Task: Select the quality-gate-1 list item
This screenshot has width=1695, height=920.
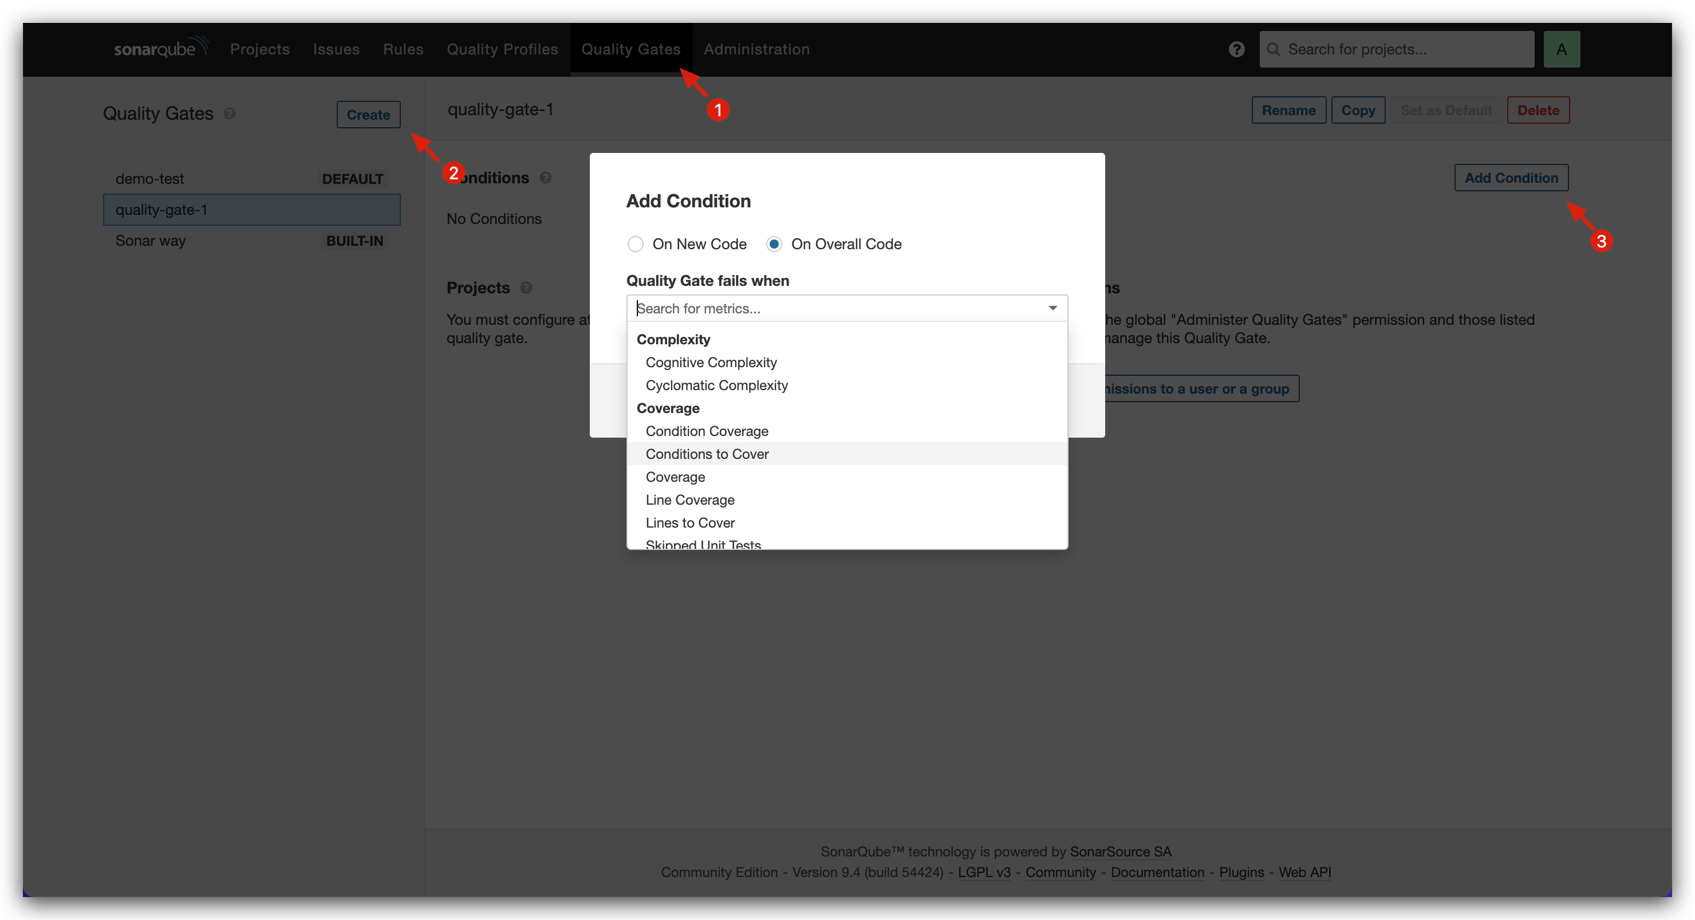Action: (251, 209)
